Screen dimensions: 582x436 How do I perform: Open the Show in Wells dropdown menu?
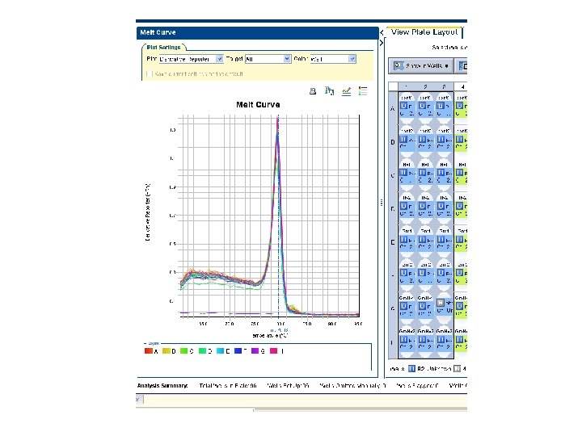click(x=446, y=66)
